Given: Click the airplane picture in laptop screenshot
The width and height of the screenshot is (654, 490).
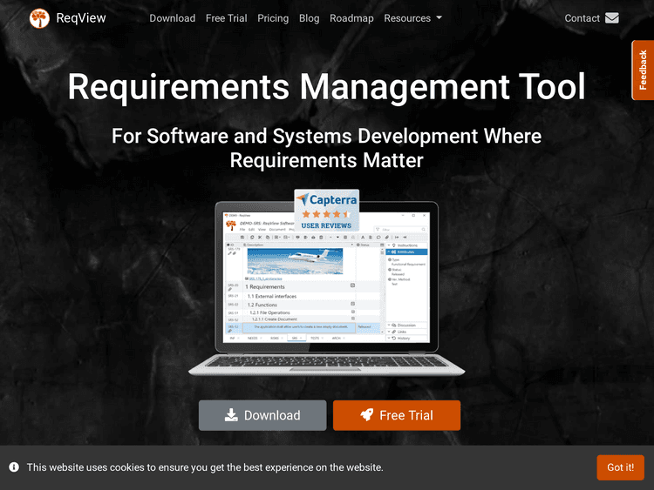Looking at the screenshot, I should [x=295, y=261].
